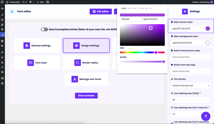Screen dimensions: 214x124
Task: Click the Main background color field
Action: tap(188, 43)
